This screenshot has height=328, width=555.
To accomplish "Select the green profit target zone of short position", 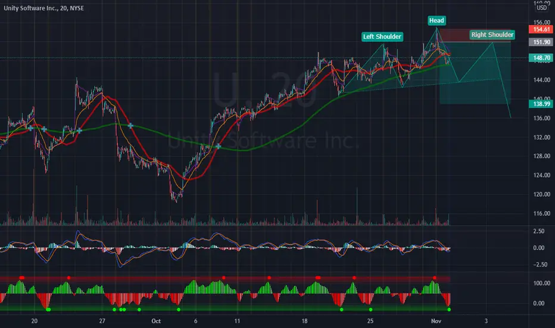I will pyautogui.click(x=475, y=73).
